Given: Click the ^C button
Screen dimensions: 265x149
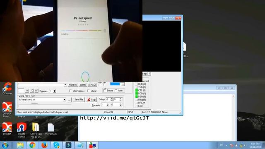Looking at the screenshot, I should pos(32,91).
